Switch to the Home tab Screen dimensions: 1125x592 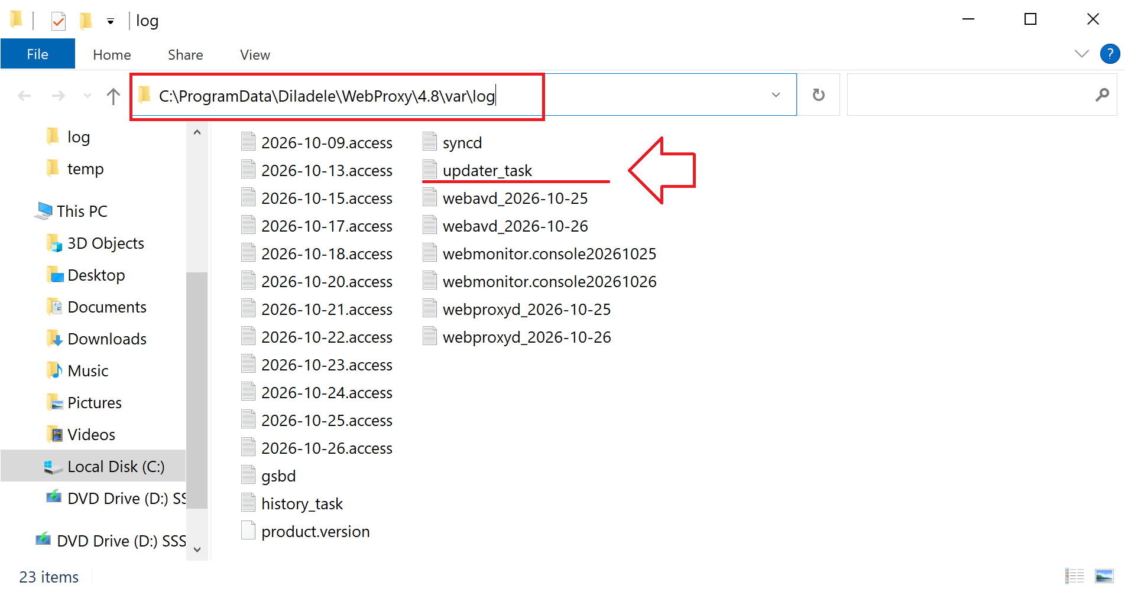click(x=112, y=55)
